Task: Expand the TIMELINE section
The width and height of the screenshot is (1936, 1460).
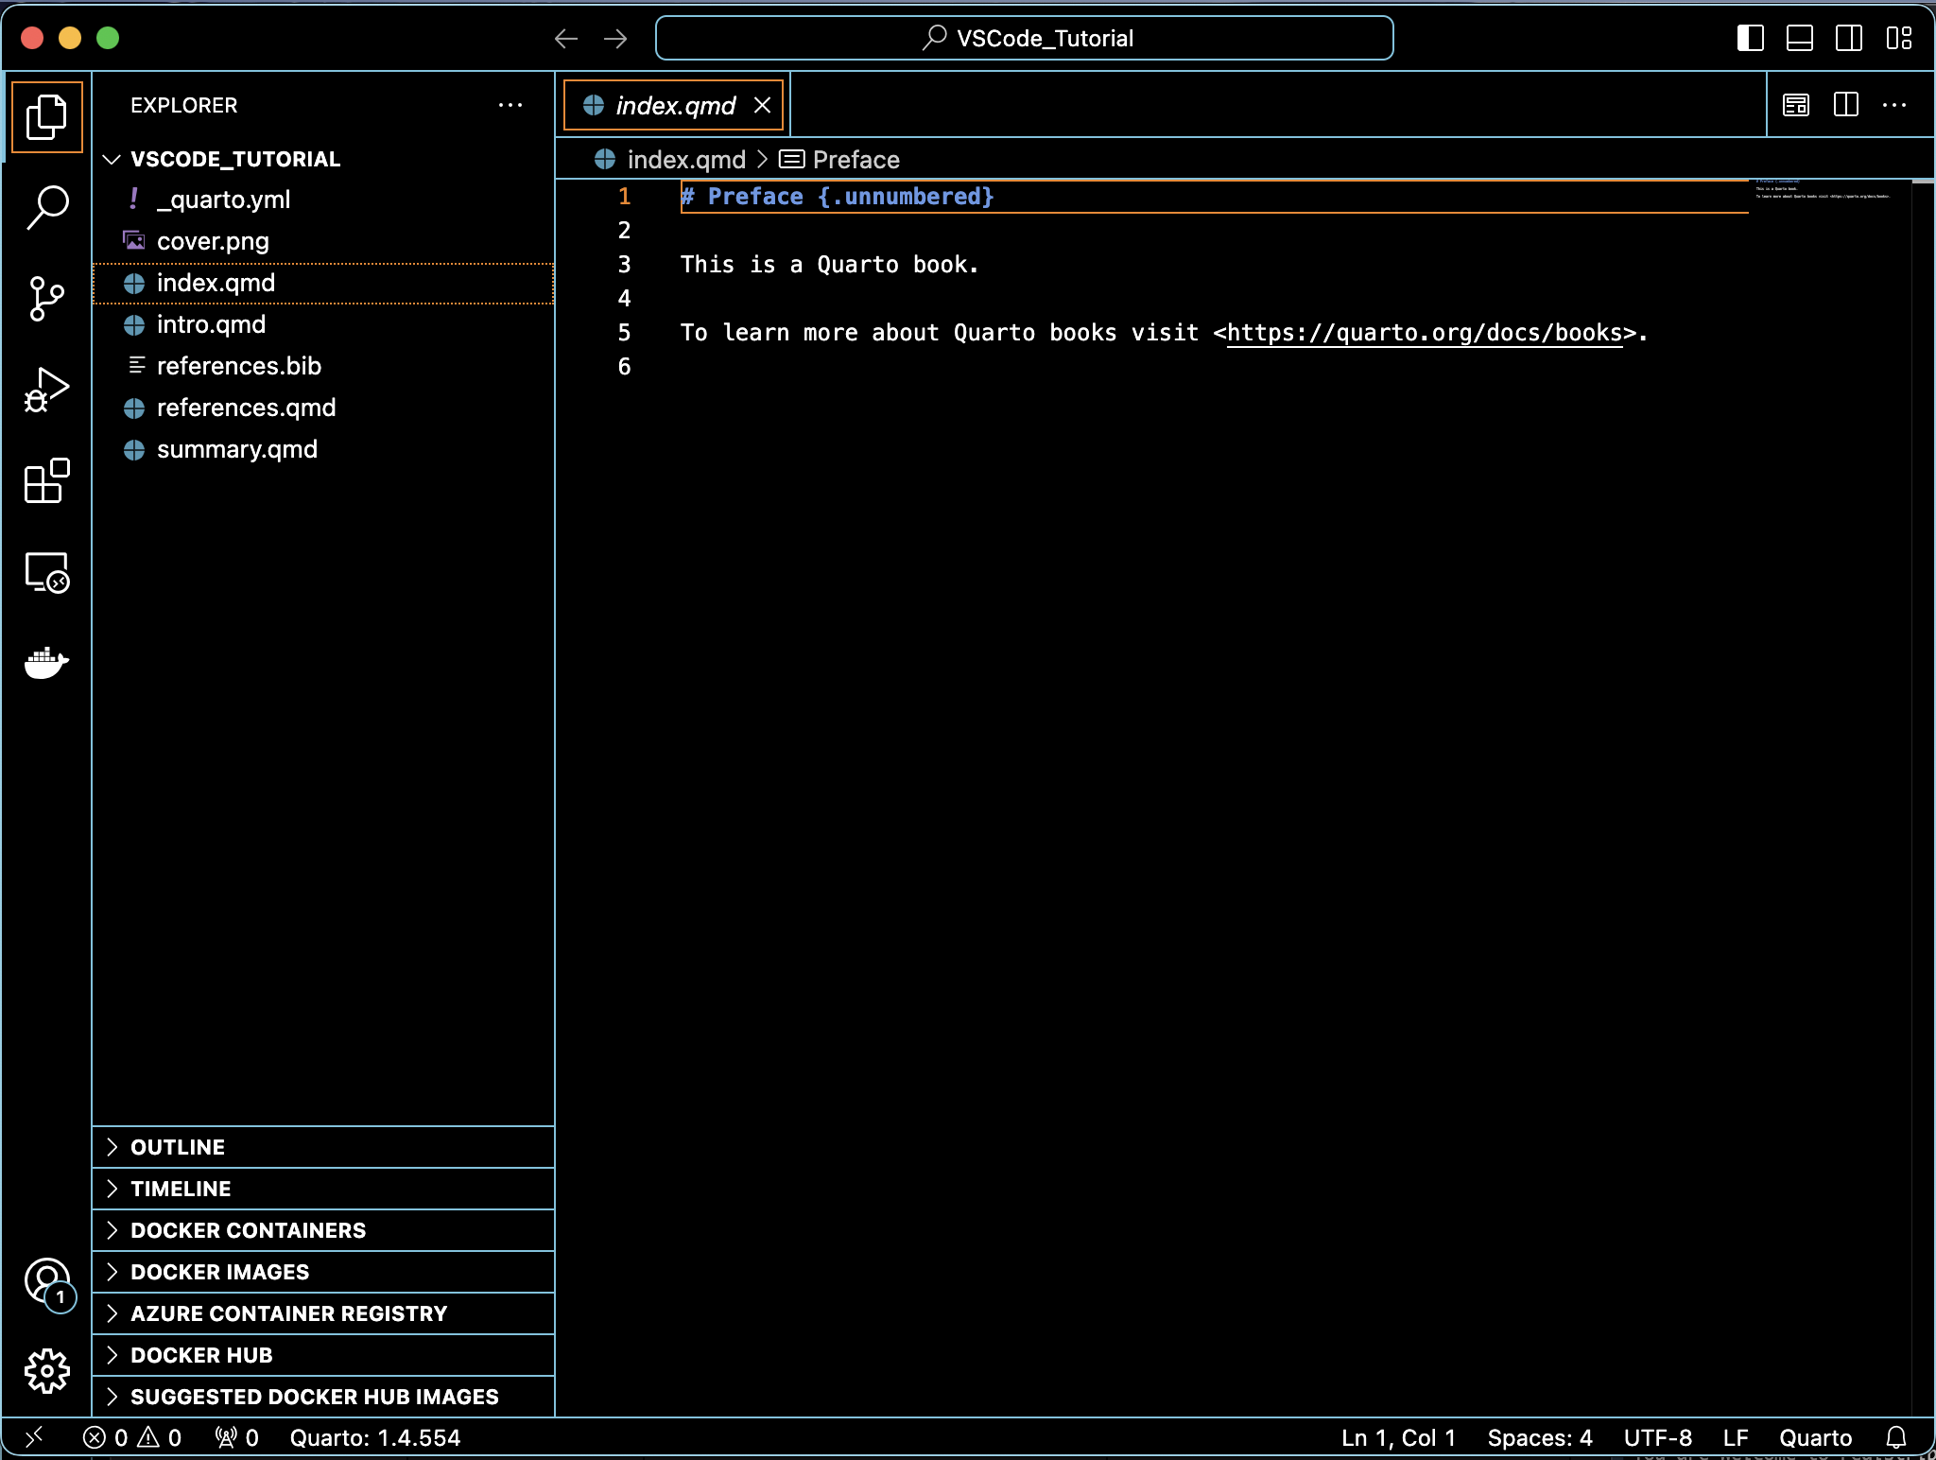Action: (323, 1189)
